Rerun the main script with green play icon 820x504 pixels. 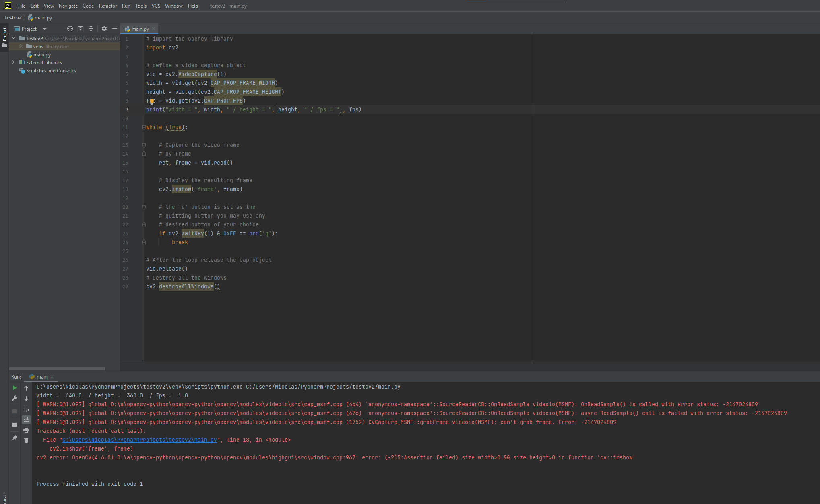coord(14,388)
